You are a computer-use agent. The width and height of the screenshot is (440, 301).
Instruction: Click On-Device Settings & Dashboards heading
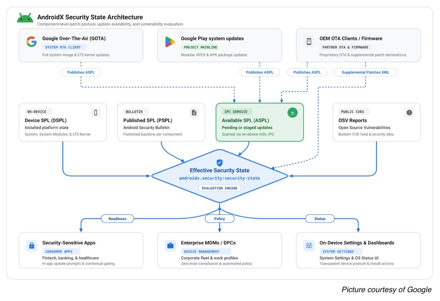[357, 243]
